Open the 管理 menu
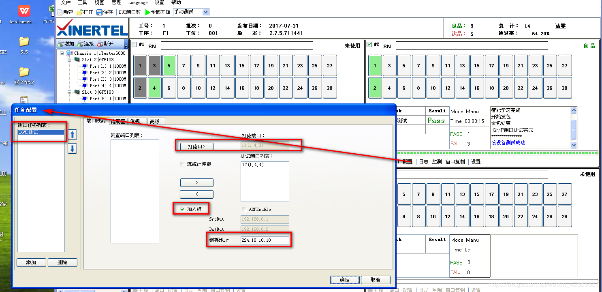Viewport: 602px width, 292px height. [x=116, y=2]
